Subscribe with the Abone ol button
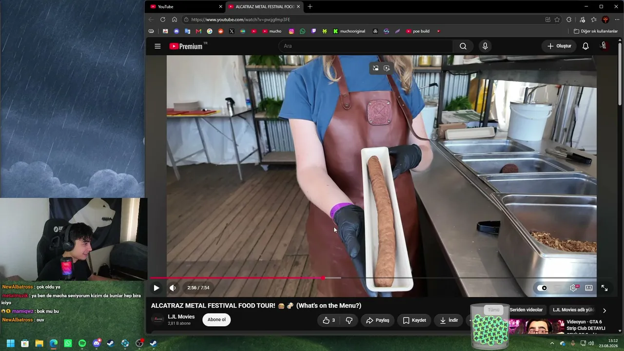The height and width of the screenshot is (351, 624). 216,320
